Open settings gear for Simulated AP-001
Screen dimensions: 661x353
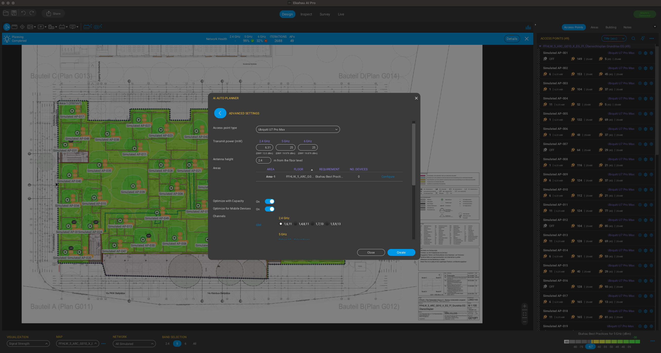[x=646, y=53]
